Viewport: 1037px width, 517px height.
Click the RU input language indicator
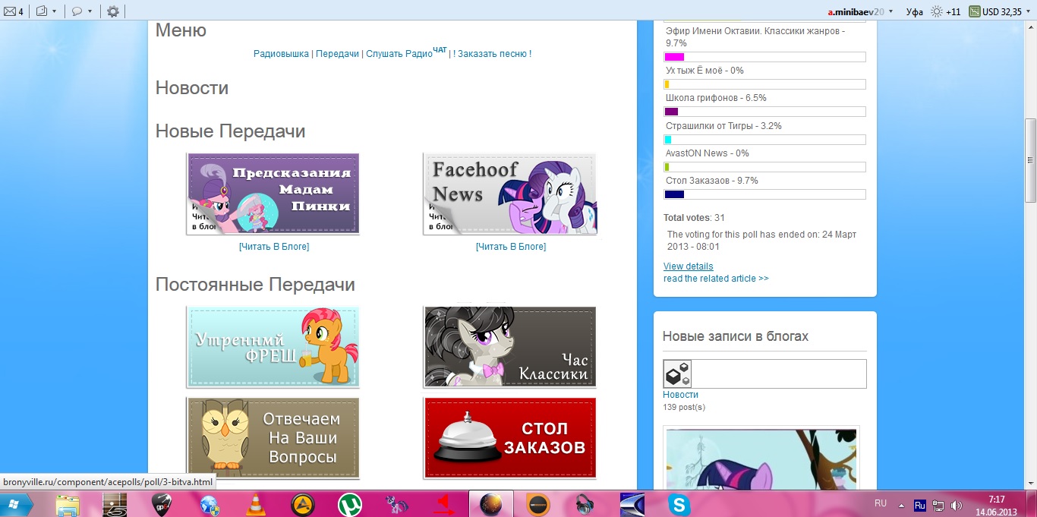click(x=881, y=503)
